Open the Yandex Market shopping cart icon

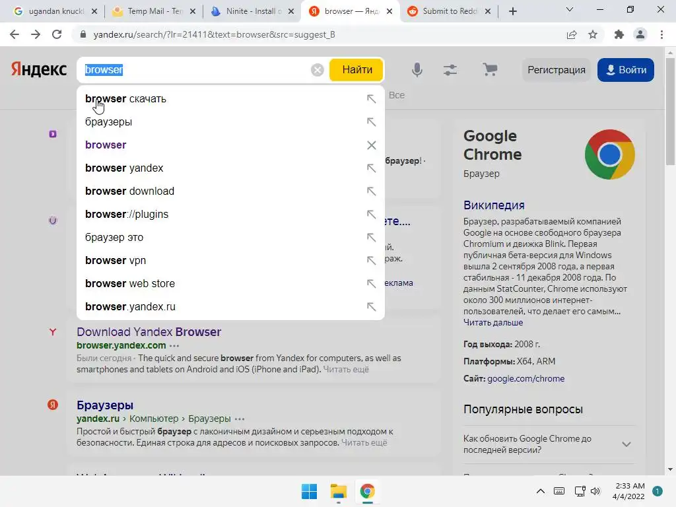(x=490, y=69)
